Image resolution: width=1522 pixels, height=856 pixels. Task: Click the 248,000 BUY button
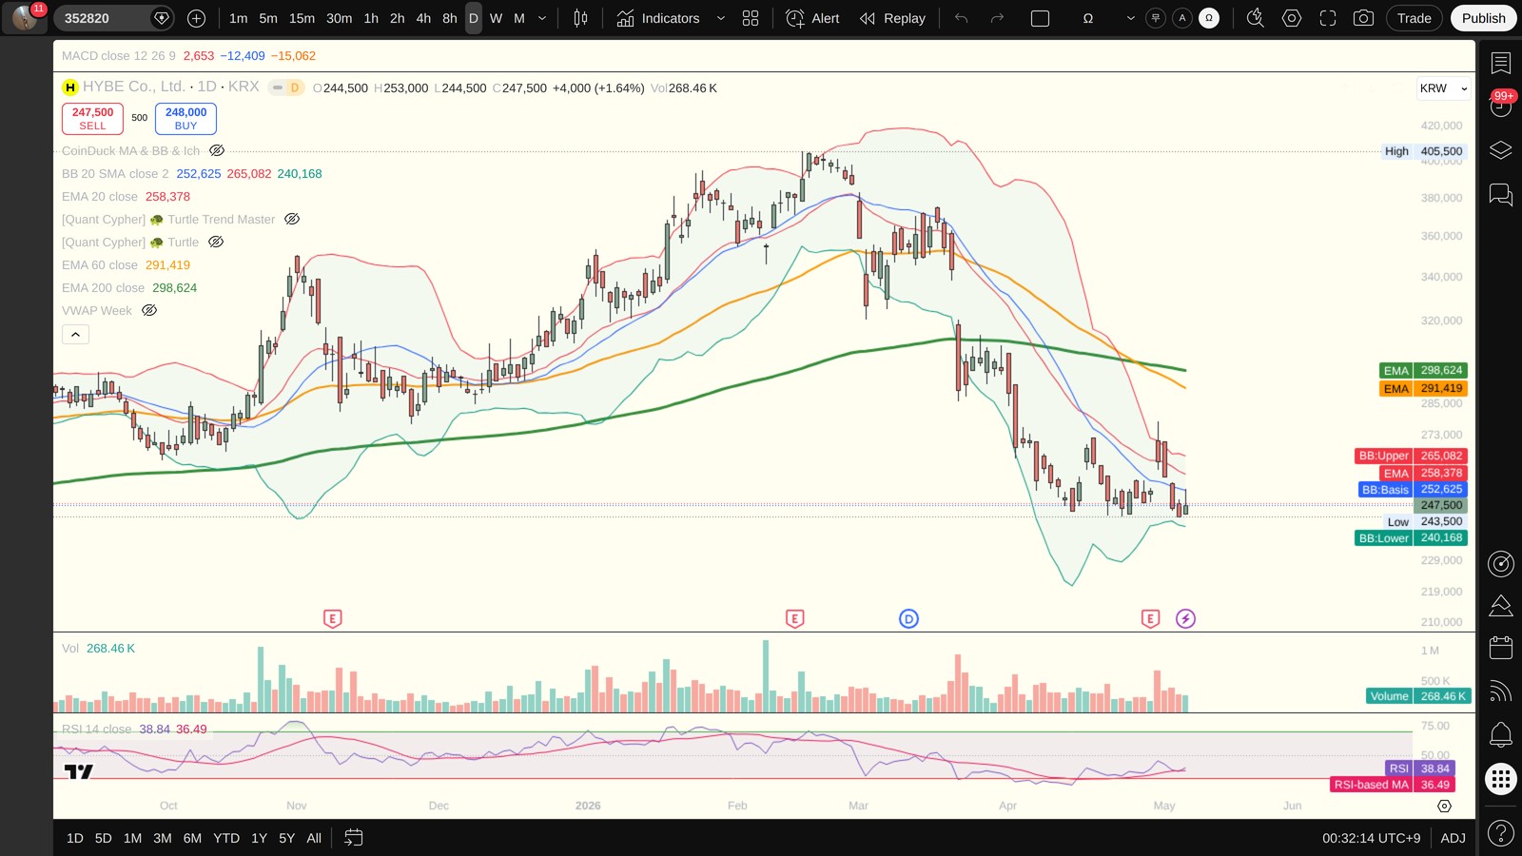(185, 118)
